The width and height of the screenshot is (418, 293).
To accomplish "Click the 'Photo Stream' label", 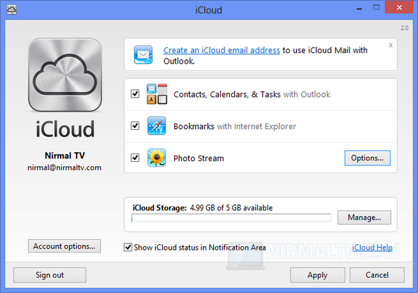I will 199,158.
